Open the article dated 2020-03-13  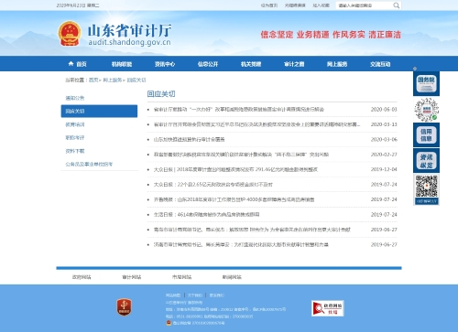click(x=256, y=124)
